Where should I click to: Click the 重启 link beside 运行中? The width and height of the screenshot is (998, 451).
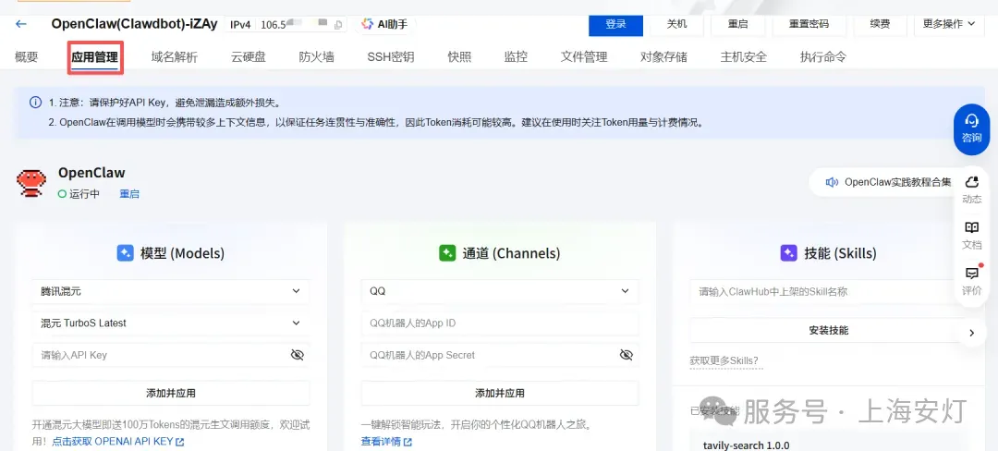[129, 194]
